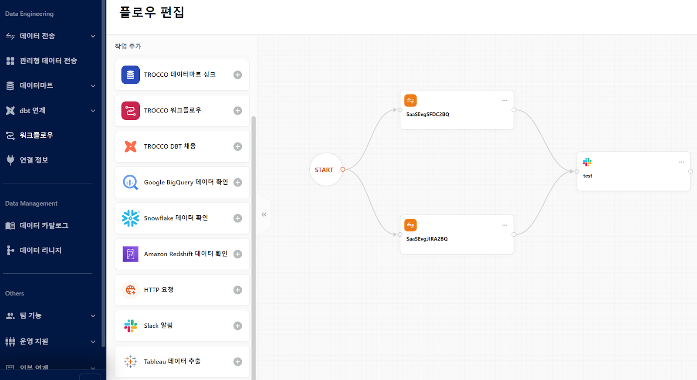The image size is (697, 380).
Task: Expand 데이터 전송 sidebar menu chevron
Action: pyautogui.click(x=93, y=36)
